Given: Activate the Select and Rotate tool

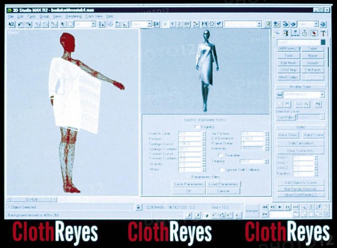Looking at the screenshot, I should tap(118, 24).
